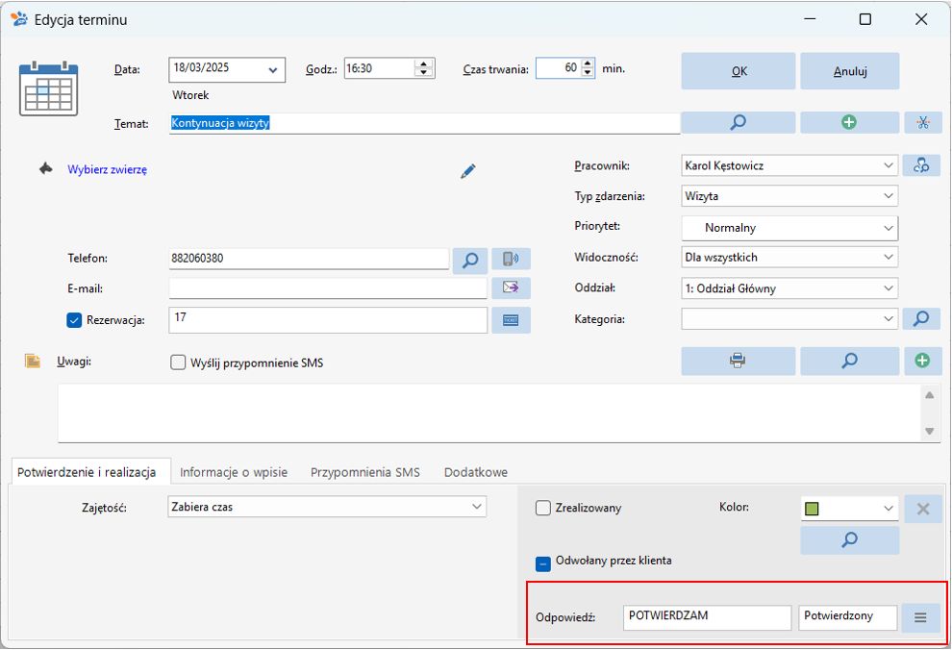Image resolution: width=952 pixels, height=650 pixels.
Task: Uncheck the Rezerwacja checkbox
Action: point(74,320)
